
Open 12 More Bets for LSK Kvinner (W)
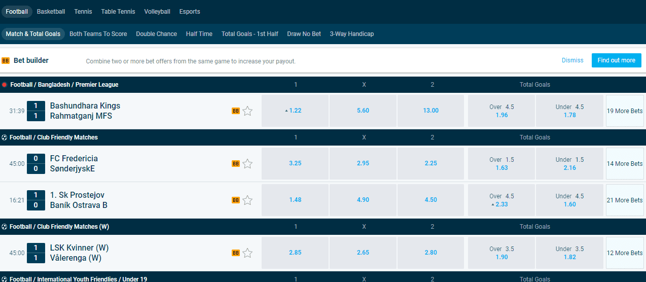[625, 253]
